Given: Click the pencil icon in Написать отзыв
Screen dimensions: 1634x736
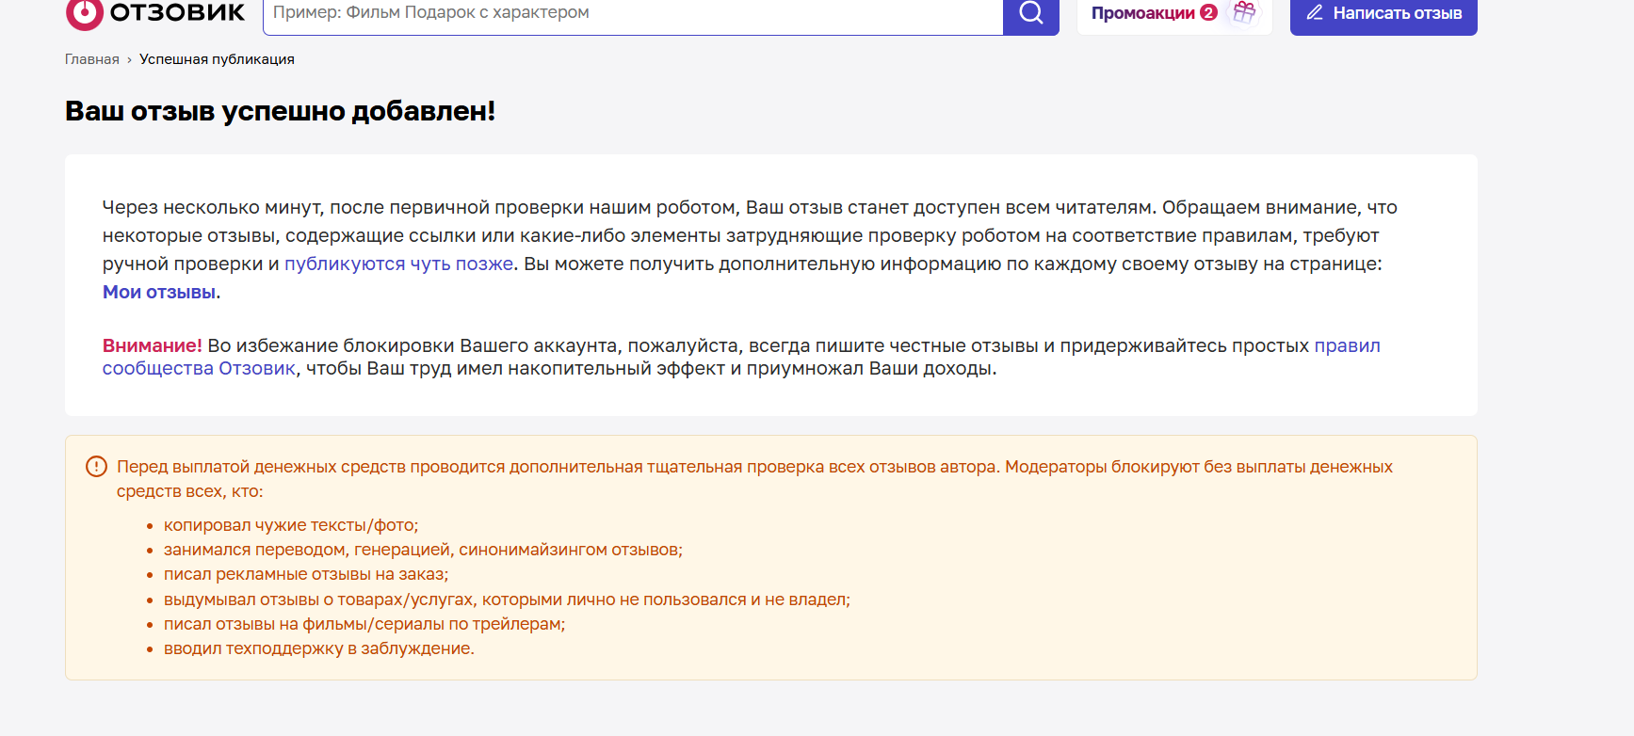Looking at the screenshot, I should pos(1315,12).
